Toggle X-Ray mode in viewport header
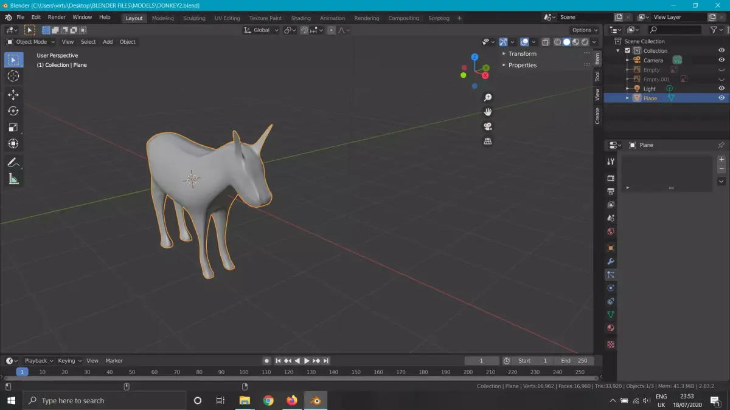Image resolution: width=730 pixels, height=410 pixels. pyautogui.click(x=546, y=42)
